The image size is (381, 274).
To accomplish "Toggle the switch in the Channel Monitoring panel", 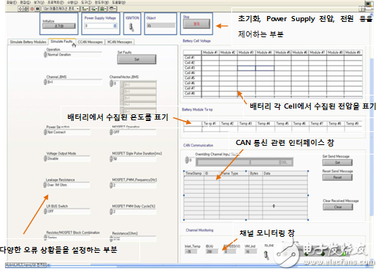I will pos(267,255).
